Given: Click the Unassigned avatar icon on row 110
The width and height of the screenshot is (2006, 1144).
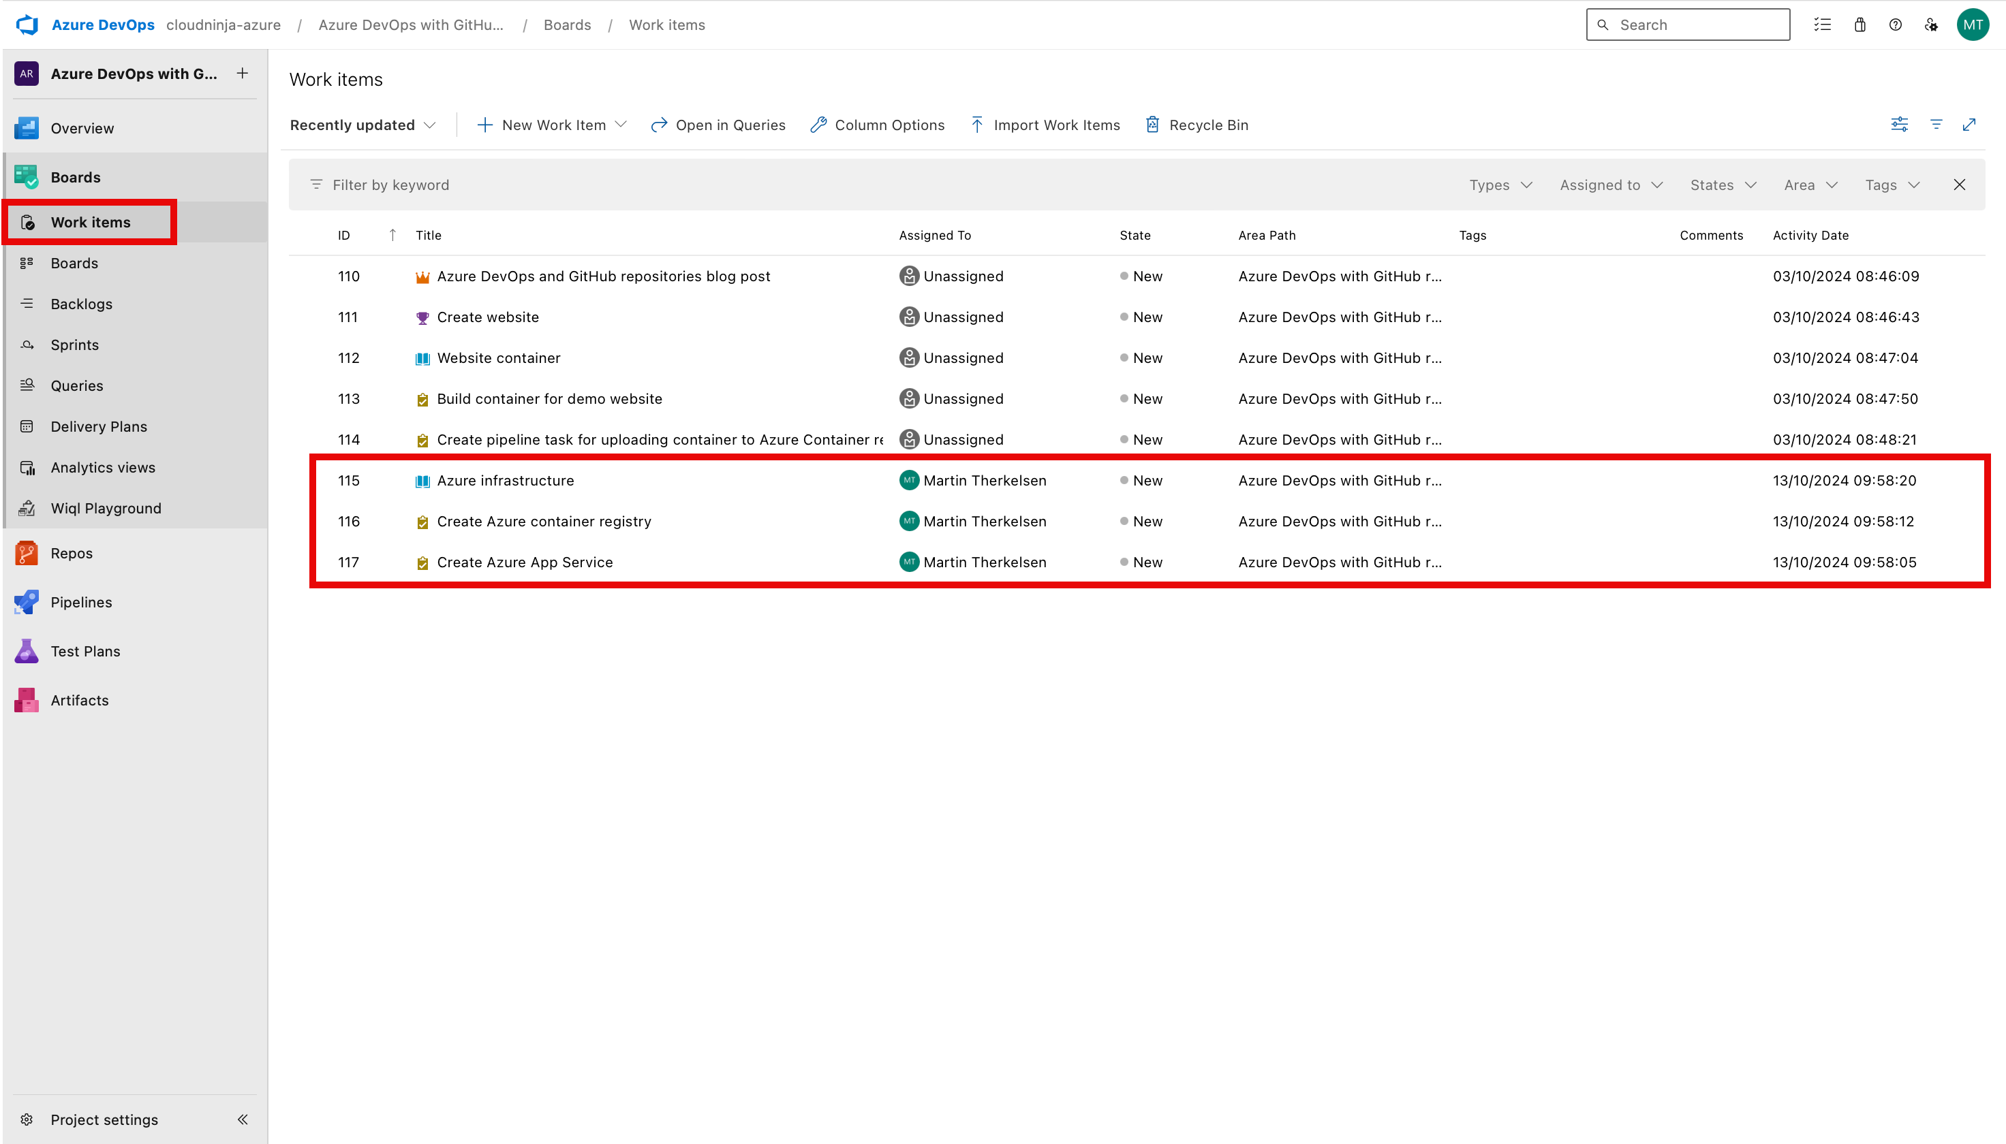Looking at the screenshot, I should pos(909,275).
